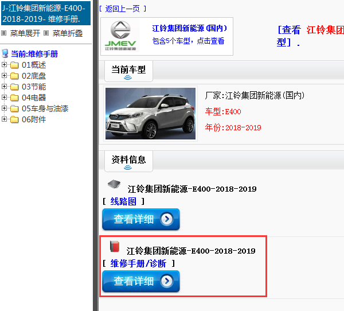Click the vertical splitter bar between panes

coord(95,155)
